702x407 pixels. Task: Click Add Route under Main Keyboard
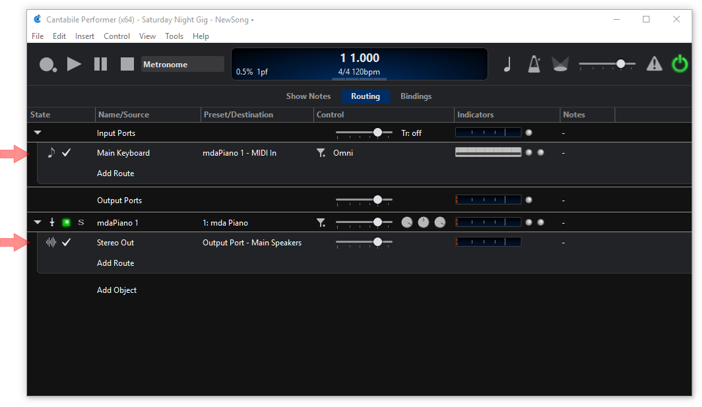(115, 173)
